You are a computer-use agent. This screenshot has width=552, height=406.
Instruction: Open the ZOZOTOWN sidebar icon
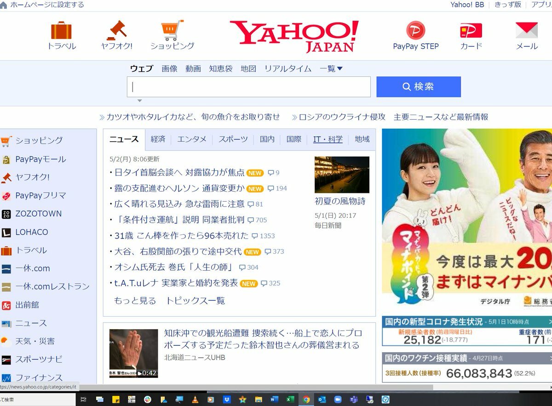(6, 214)
